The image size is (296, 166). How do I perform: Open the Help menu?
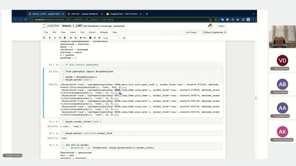click(x=115, y=32)
